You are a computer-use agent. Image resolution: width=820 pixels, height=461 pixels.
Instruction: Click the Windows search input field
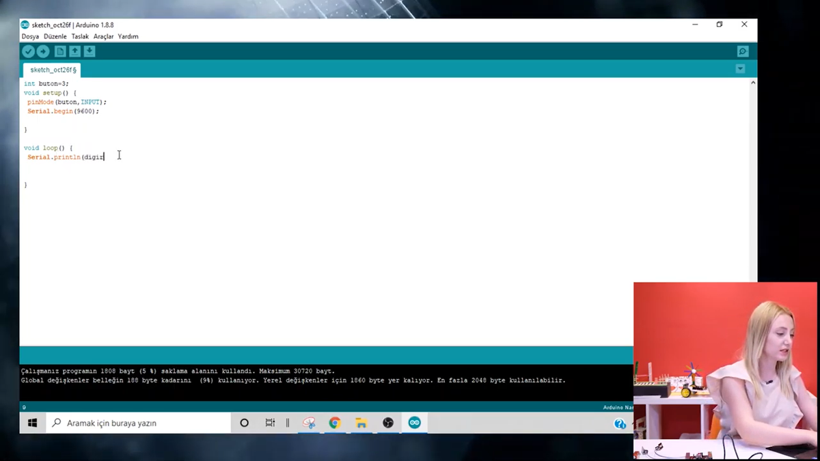point(137,423)
